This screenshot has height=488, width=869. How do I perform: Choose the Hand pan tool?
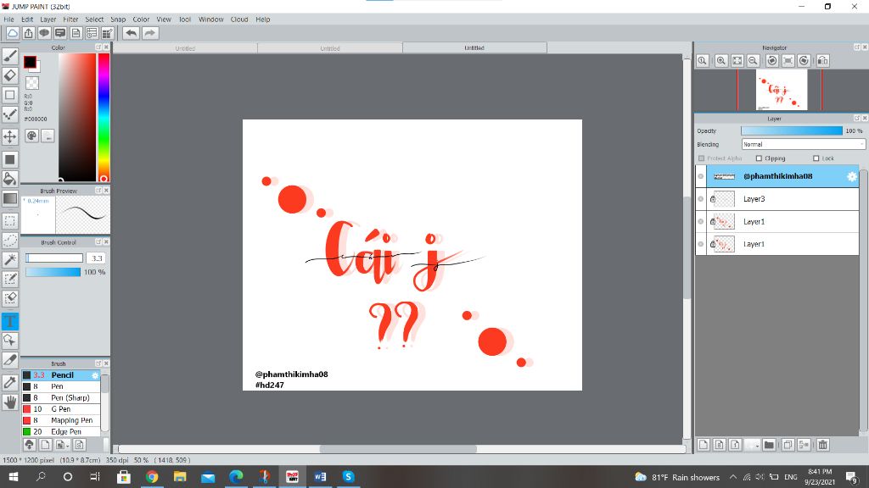pos(10,402)
